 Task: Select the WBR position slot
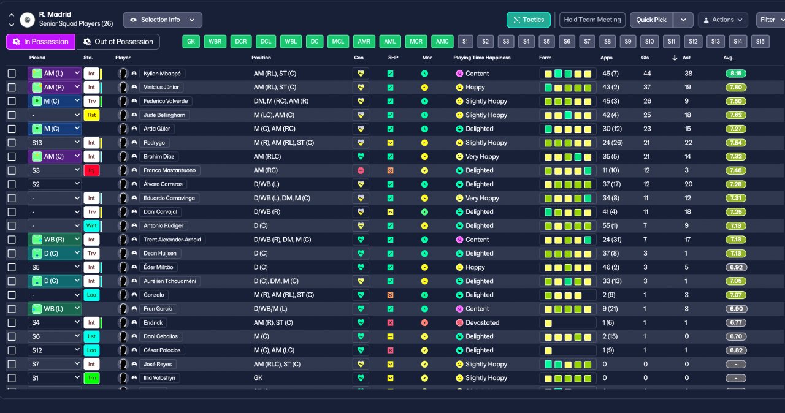click(x=215, y=42)
